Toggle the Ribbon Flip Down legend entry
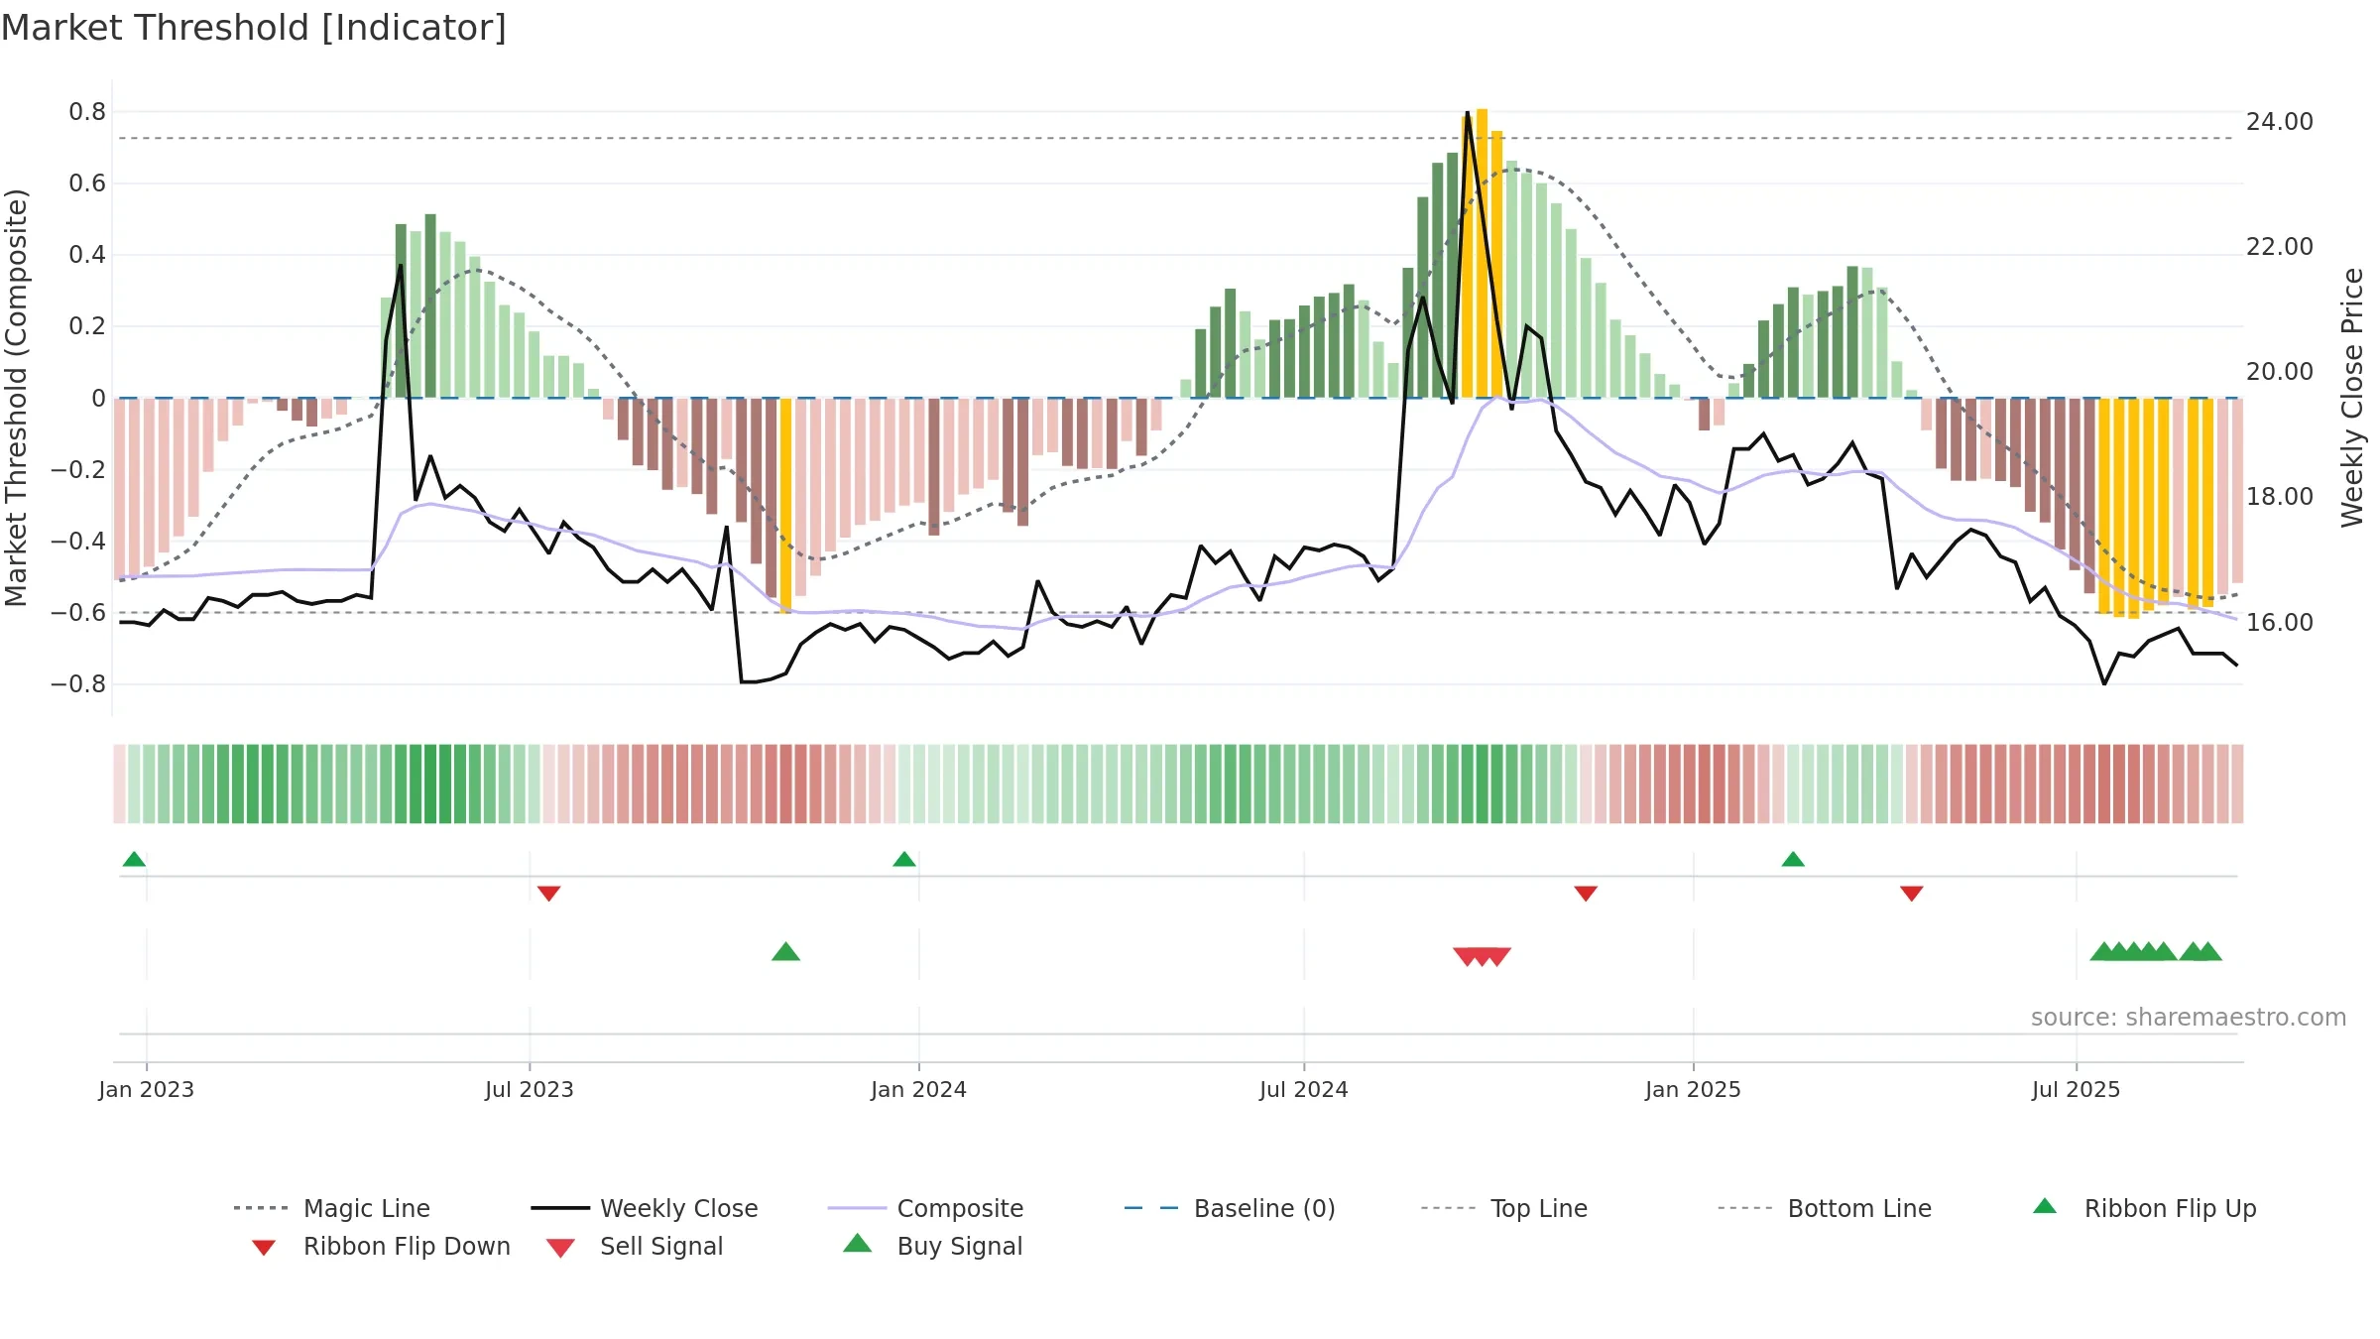Viewport: 2380px width, 1339px height. [380, 1246]
